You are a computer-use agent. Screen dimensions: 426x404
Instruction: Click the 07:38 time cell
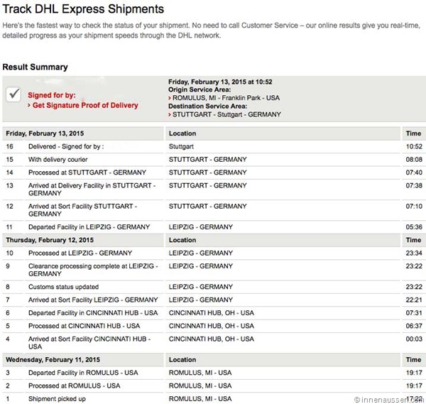[414, 185]
